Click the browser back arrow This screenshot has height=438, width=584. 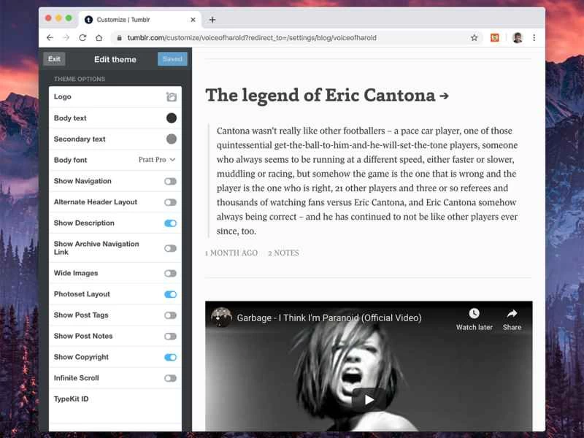point(50,38)
